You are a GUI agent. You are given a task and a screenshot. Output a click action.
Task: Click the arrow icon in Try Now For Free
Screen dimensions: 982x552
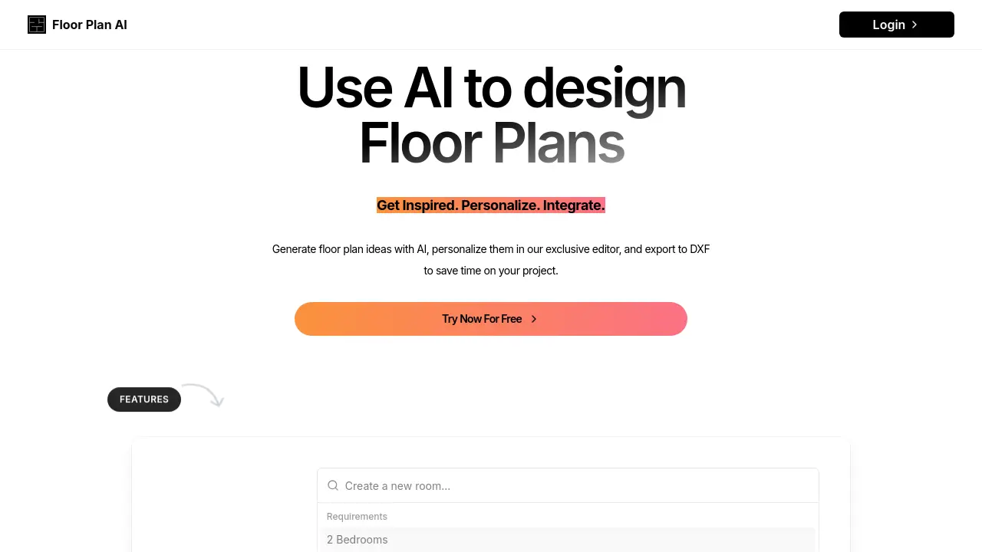click(x=534, y=318)
